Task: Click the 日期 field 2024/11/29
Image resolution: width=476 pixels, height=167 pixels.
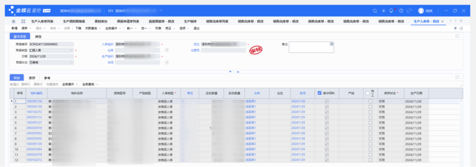Action: [51, 56]
